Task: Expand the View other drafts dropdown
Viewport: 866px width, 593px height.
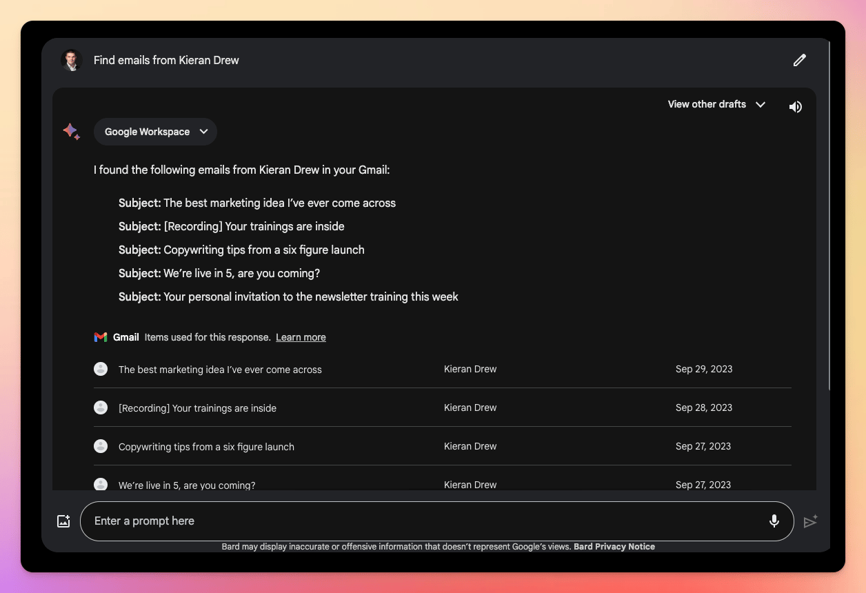Action: pos(716,104)
